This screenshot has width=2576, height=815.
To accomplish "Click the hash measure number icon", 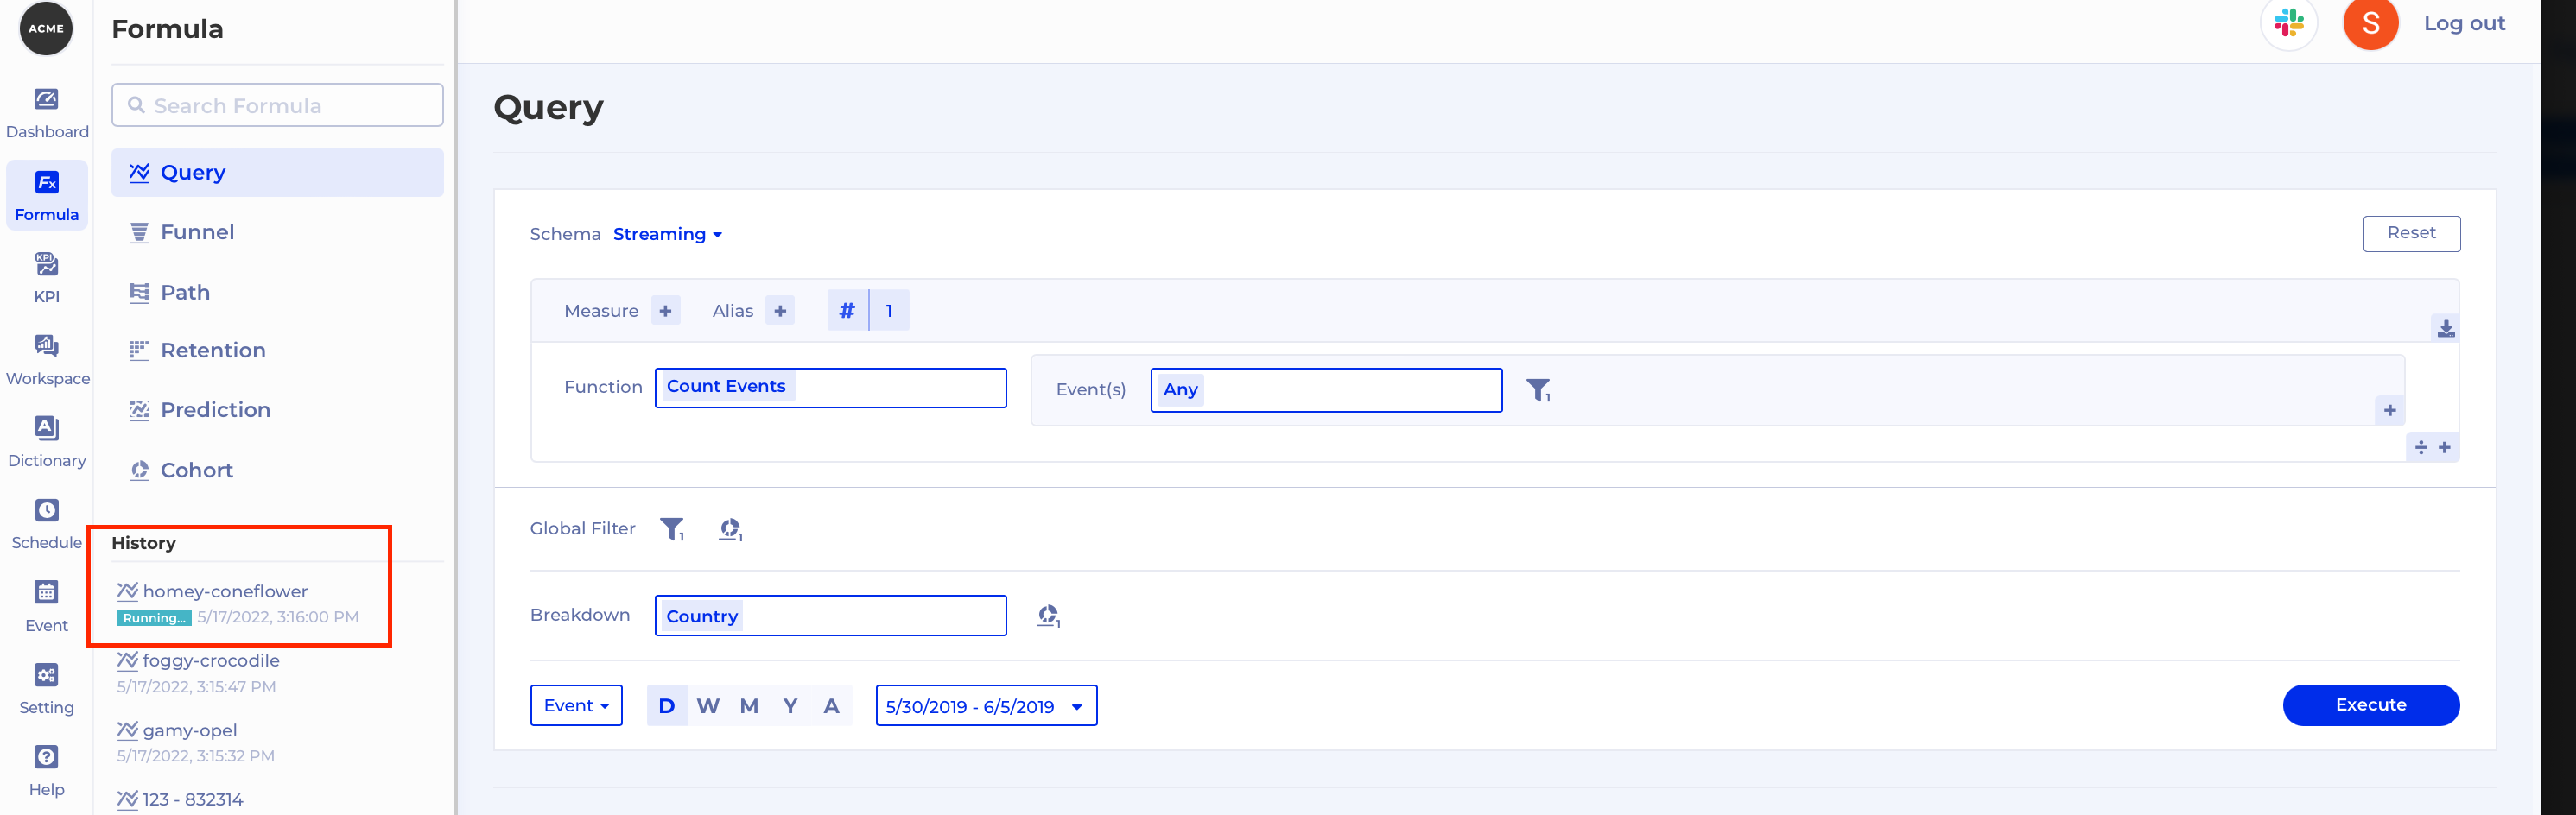I will tap(847, 310).
